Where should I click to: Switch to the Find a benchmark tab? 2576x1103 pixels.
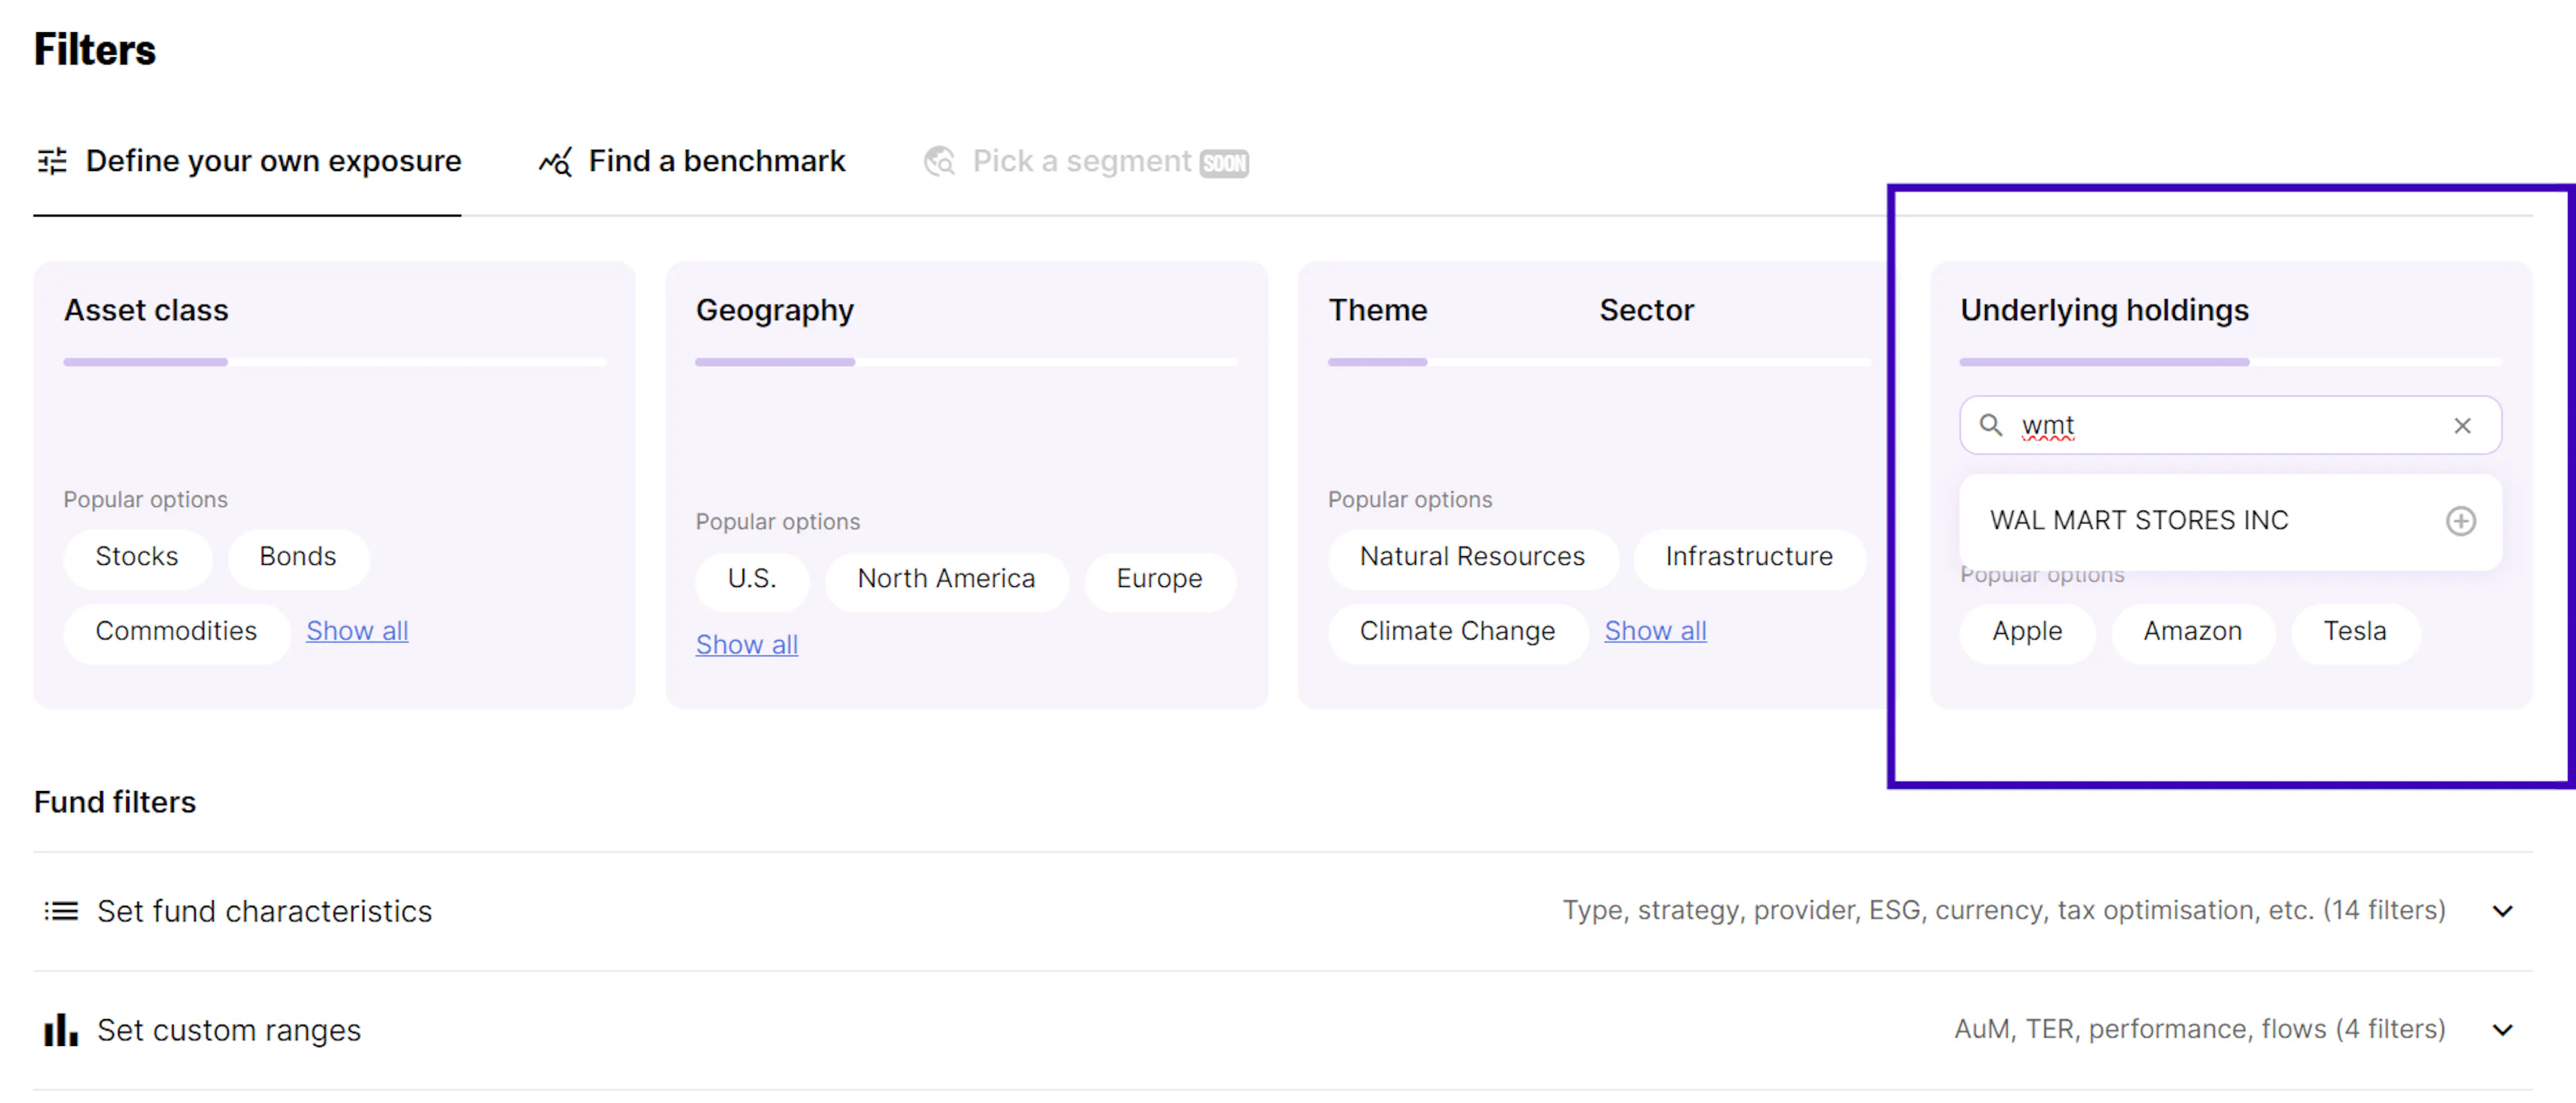pos(716,161)
